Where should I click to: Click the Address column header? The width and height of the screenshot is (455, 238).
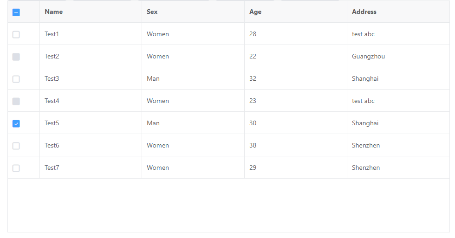click(x=364, y=12)
